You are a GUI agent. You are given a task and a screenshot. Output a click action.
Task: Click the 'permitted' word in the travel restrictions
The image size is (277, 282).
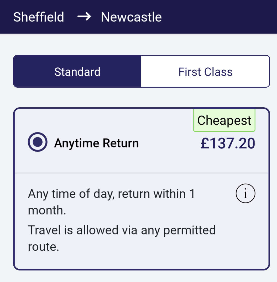[x=189, y=230]
